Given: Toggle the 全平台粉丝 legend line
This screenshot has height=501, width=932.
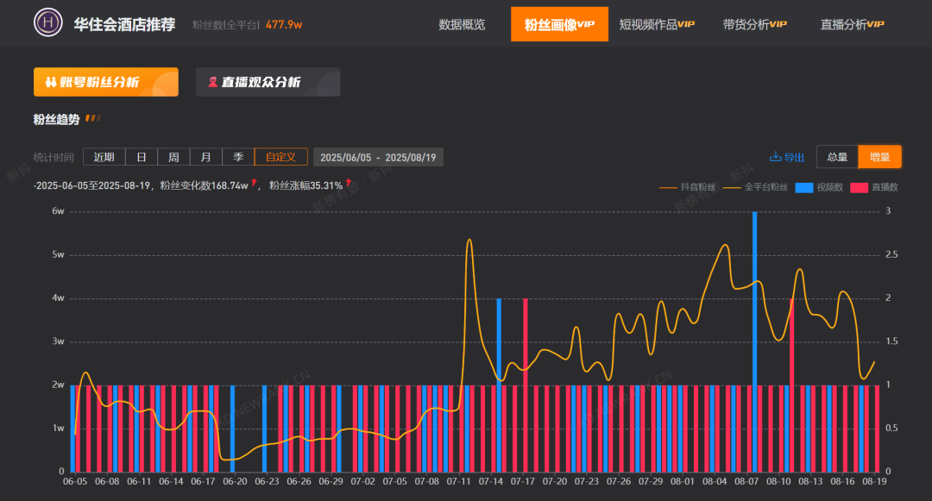Looking at the screenshot, I should click(755, 187).
